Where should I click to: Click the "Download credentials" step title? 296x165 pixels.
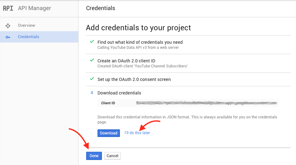pyautogui.click(x=119, y=93)
